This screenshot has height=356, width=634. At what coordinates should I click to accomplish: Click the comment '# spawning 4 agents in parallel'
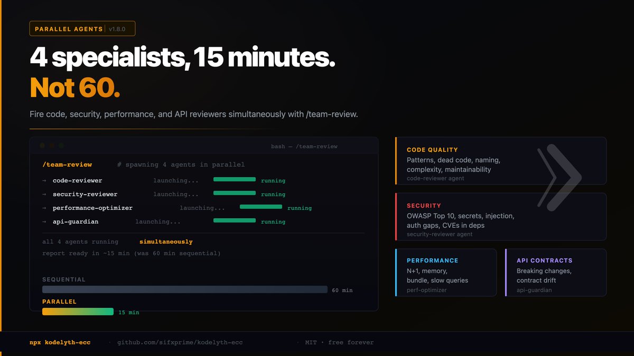coord(181,165)
